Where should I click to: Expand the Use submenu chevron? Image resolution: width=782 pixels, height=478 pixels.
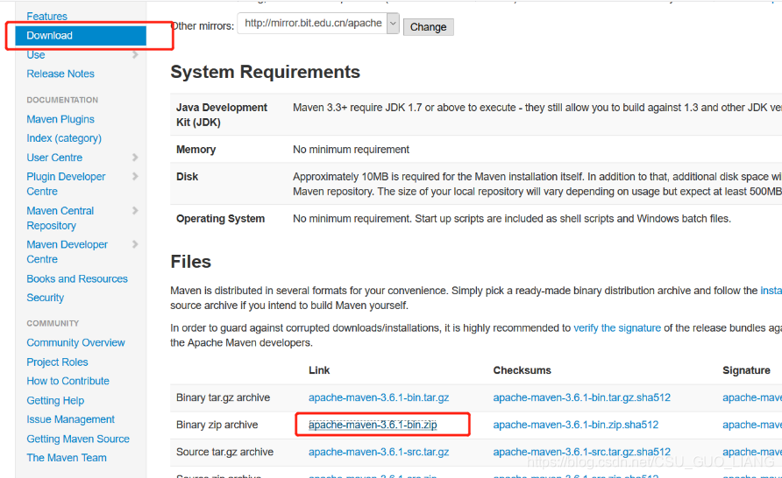tap(135, 55)
